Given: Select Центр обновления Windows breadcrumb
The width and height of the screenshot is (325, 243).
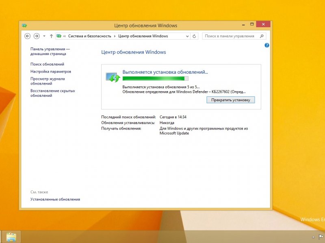Looking at the screenshot, I should (143, 36).
